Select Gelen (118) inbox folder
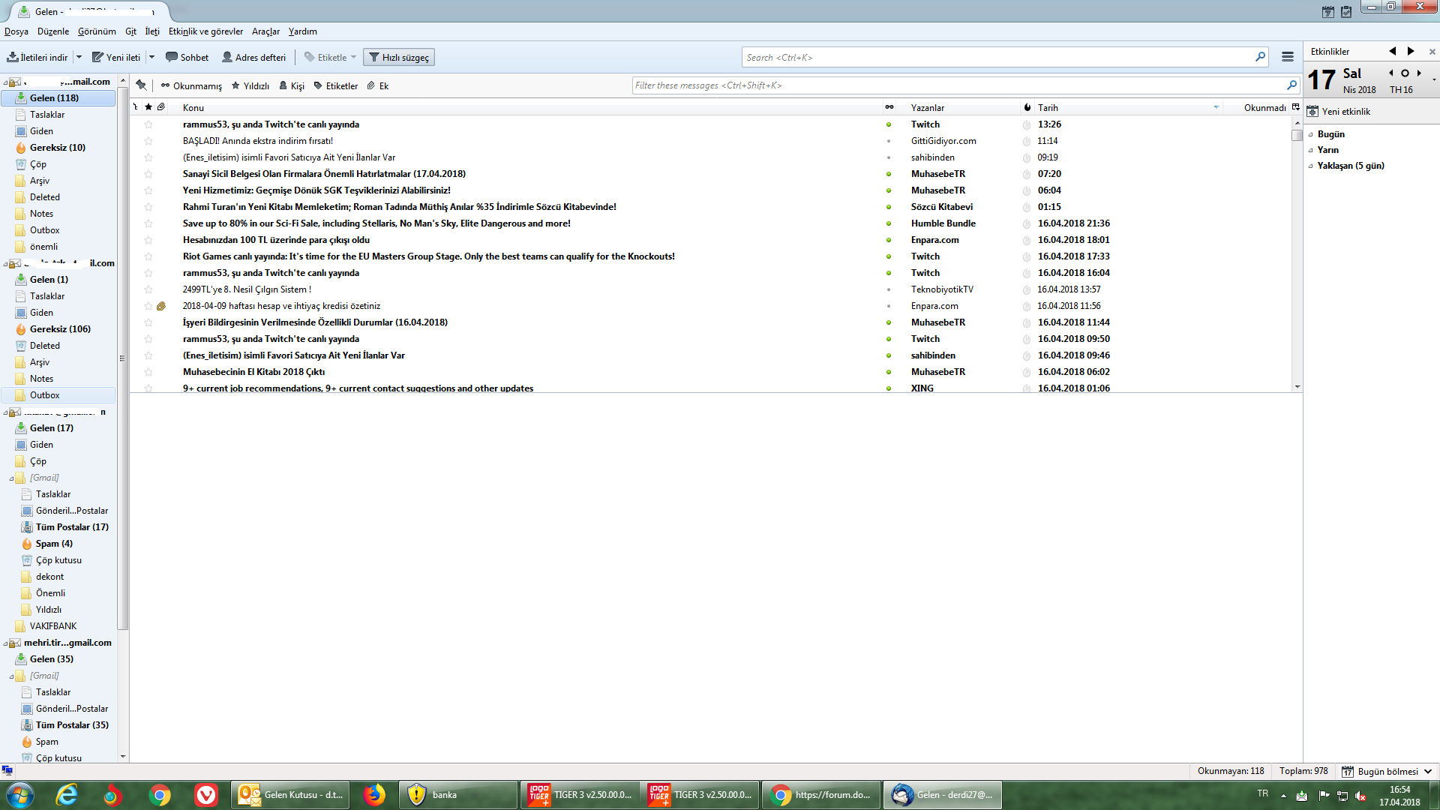Image resolution: width=1440 pixels, height=810 pixels. coord(58,98)
